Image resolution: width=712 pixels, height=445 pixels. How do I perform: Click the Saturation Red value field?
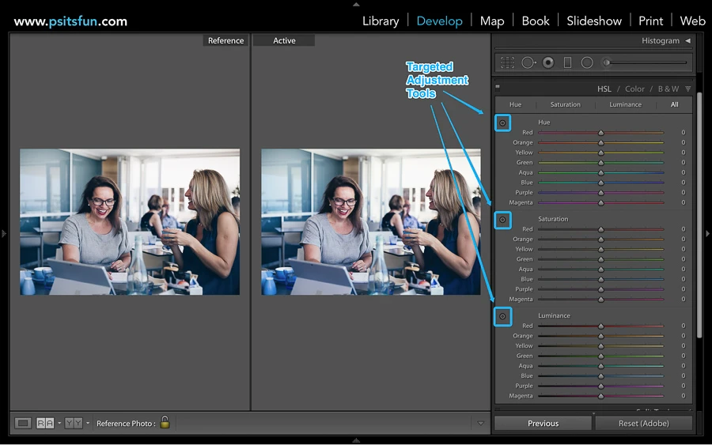683,229
